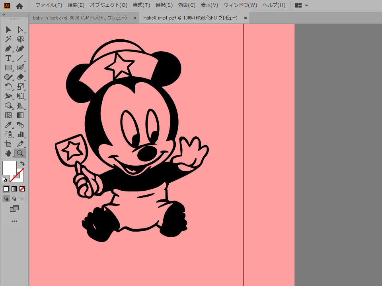The height and width of the screenshot is (286, 382).
Task: Open 効果(C) menu
Action: [187, 5]
